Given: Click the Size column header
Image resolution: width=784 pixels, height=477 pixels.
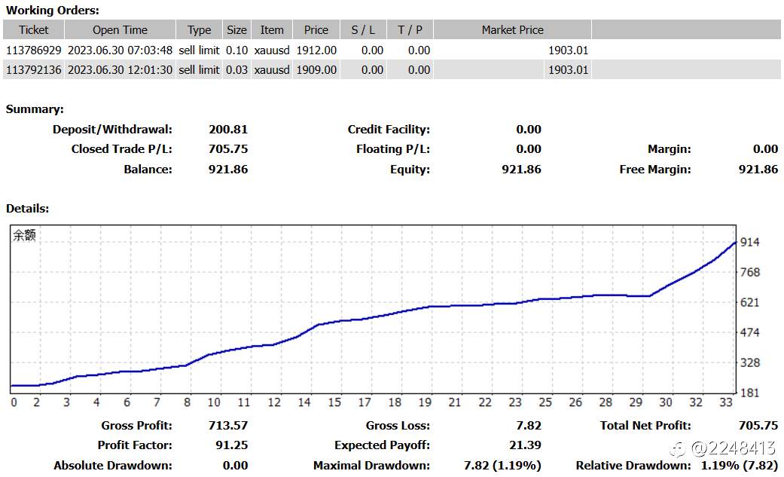Looking at the screenshot, I should pos(236,30).
